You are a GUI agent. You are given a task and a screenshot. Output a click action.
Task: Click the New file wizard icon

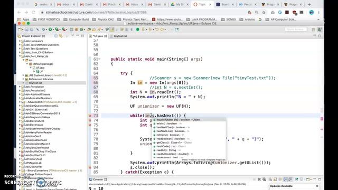(x=20, y=30)
